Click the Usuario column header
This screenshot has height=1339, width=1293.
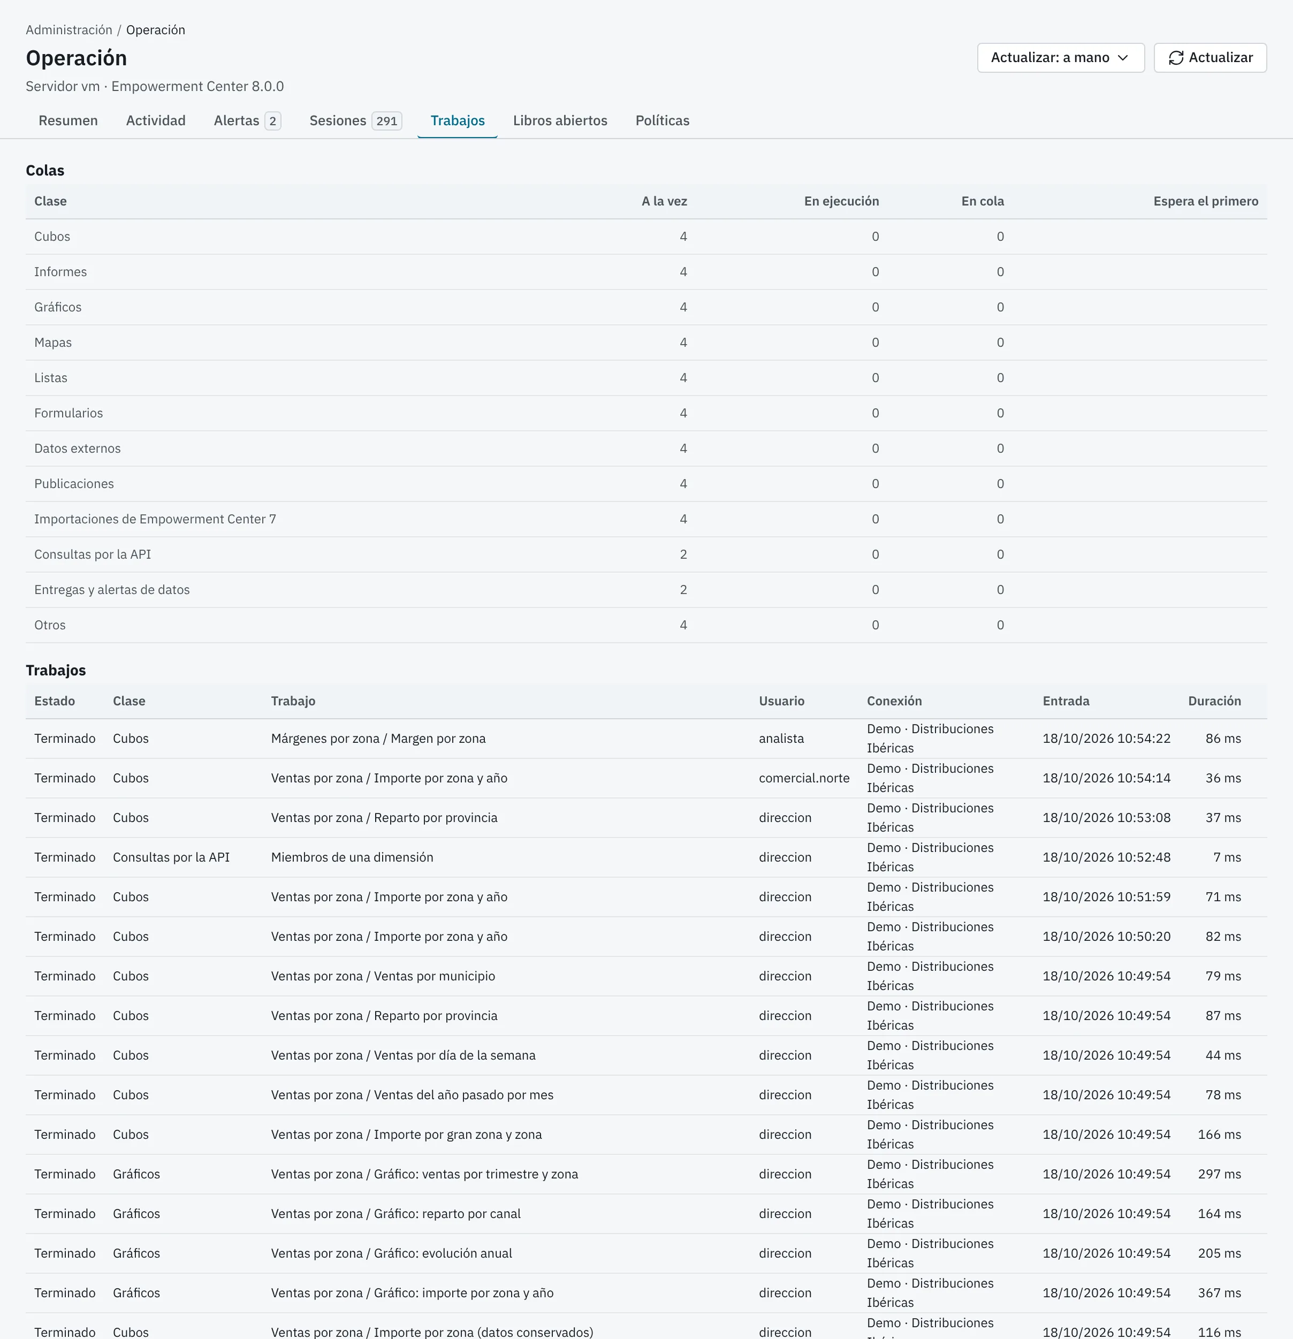pos(781,701)
